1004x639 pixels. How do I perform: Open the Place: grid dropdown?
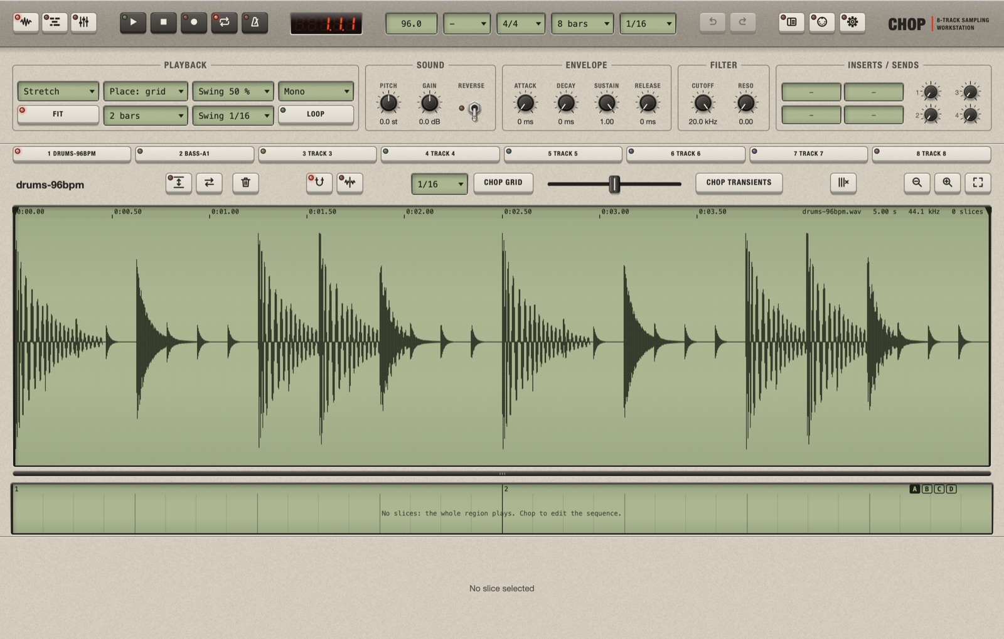point(146,92)
